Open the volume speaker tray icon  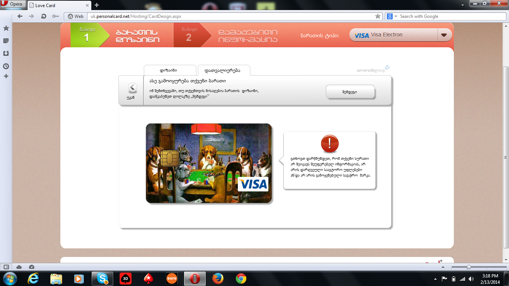pos(471,279)
